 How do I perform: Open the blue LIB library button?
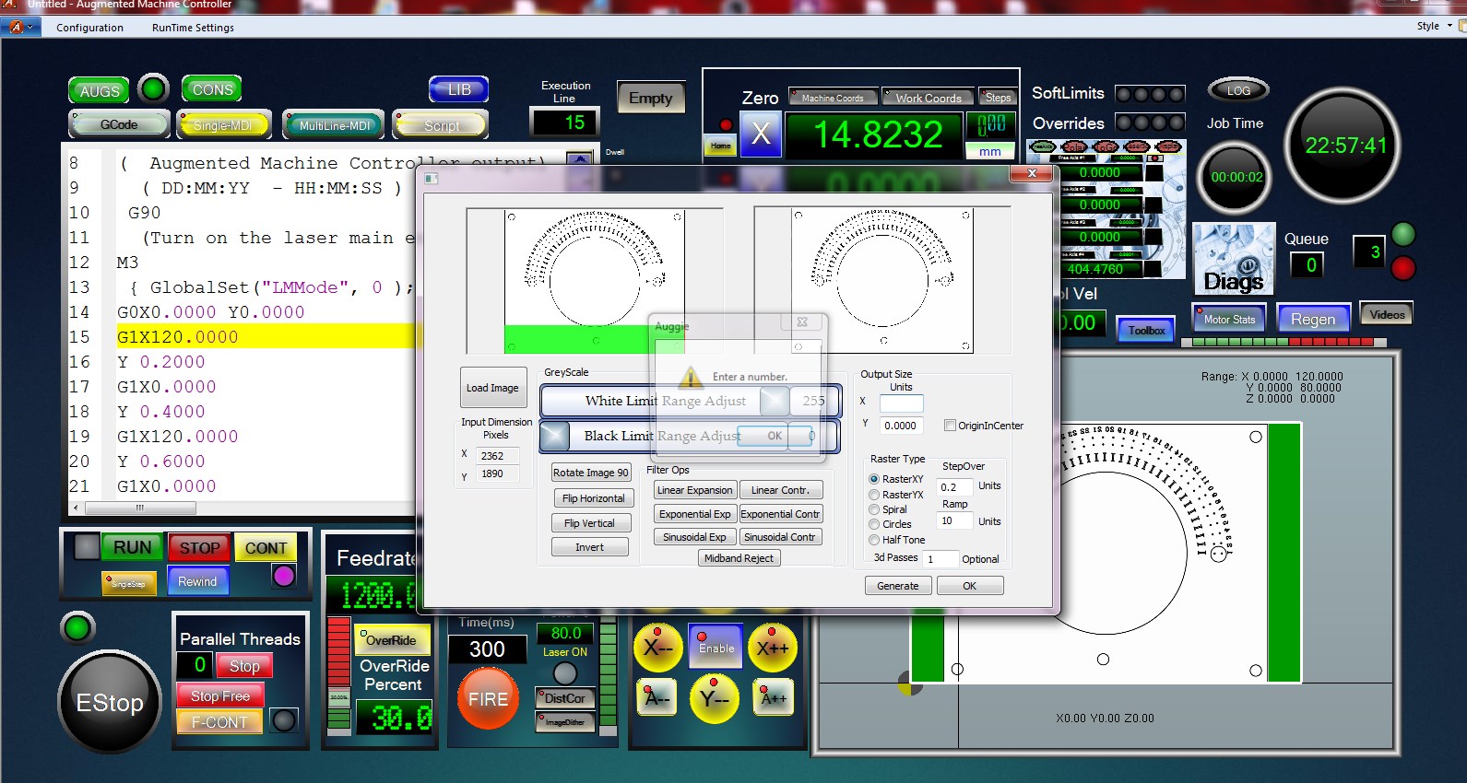tap(458, 89)
